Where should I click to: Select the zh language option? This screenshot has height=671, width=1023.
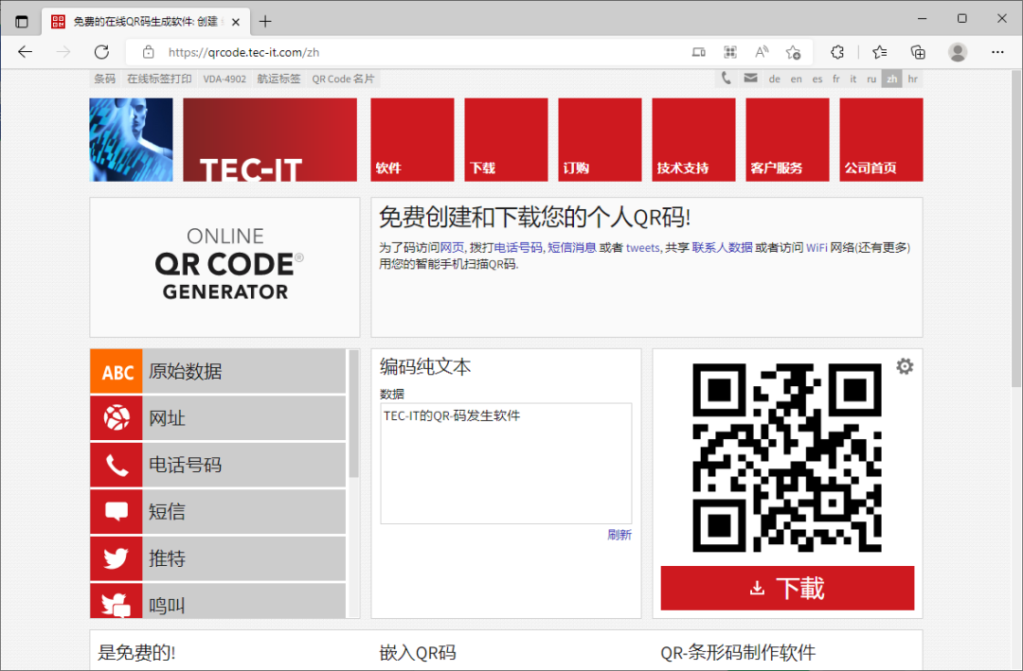pyautogui.click(x=892, y=79)
